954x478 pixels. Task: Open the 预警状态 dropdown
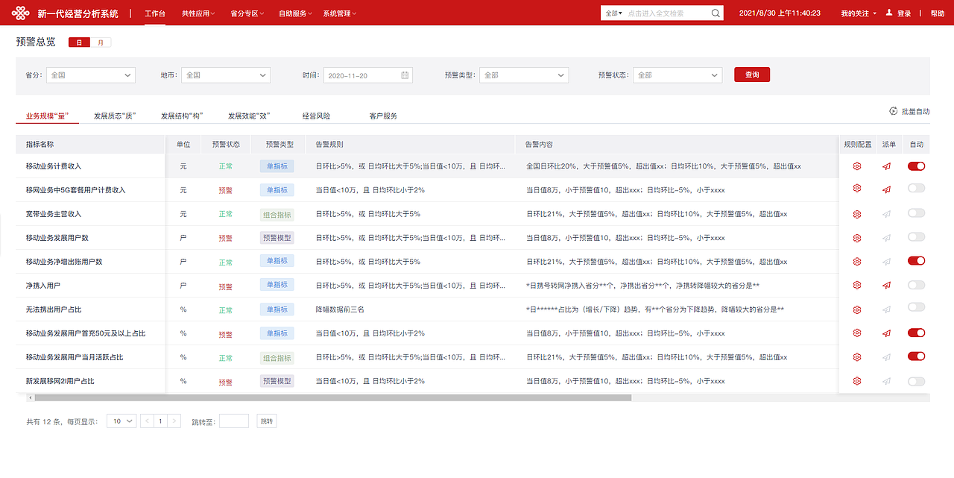(677, 75)
